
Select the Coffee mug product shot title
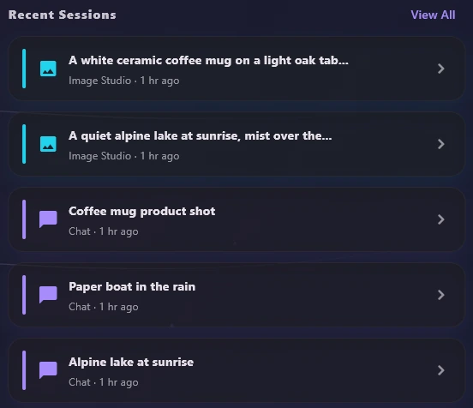[x=141, y=211]
